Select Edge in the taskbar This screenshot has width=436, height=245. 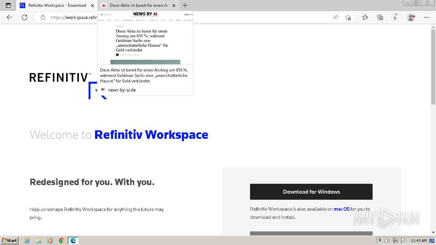[x=73, y=241]
